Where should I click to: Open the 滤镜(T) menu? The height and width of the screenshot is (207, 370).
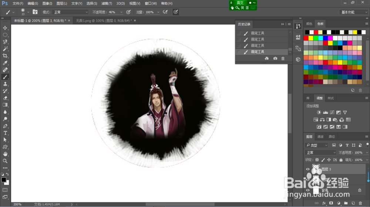[x=107, y=4]
